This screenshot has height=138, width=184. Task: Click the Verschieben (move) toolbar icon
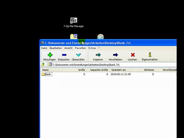[x=115, y=56]
